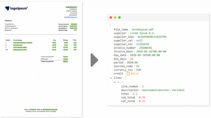This screenshot has width=211, height=118.
Task: Select the supplier_iban value
Action: pos(152,37)
